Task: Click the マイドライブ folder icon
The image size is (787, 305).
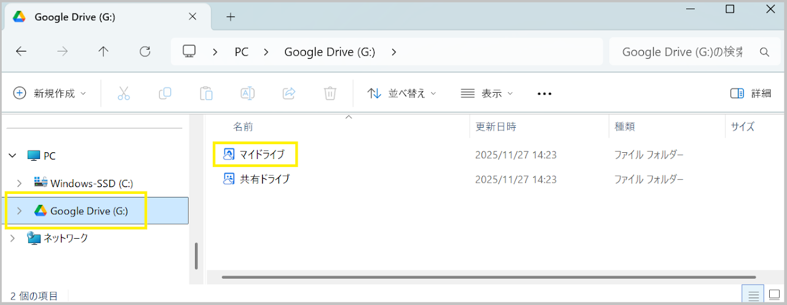Action: 229,155
